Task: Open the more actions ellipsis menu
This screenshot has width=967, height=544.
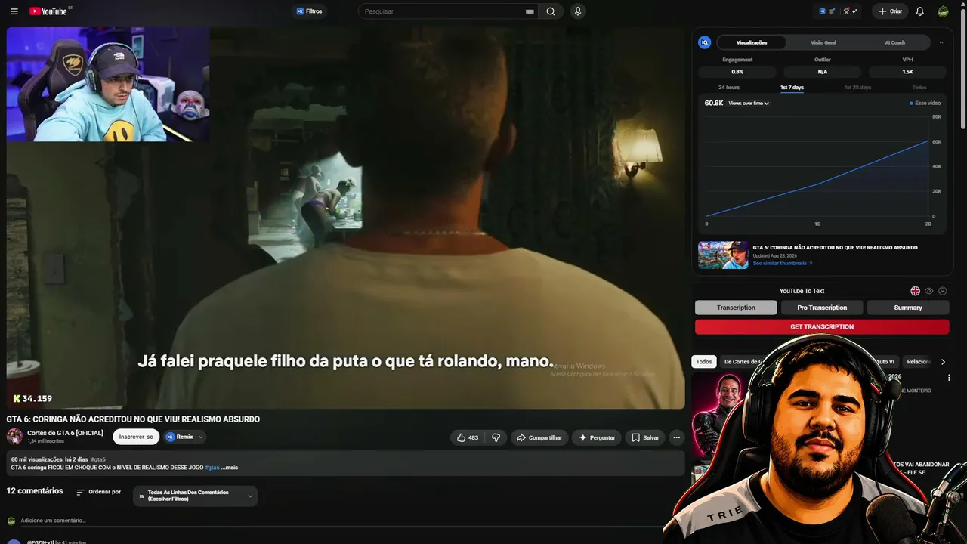Action: (x=676, y=437)
